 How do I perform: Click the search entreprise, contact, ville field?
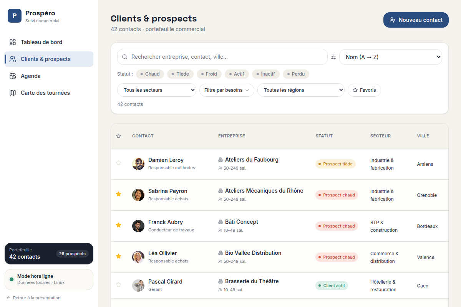(x=222, y=57)
